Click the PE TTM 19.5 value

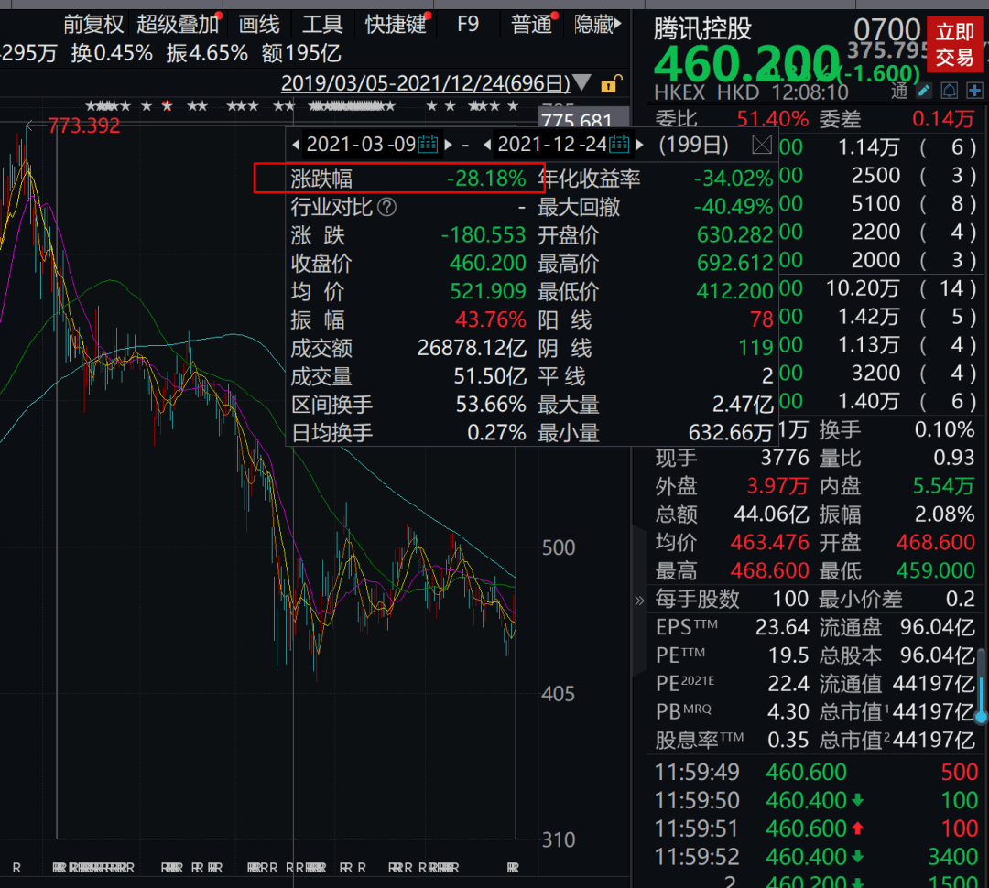[x=788, y=655]
